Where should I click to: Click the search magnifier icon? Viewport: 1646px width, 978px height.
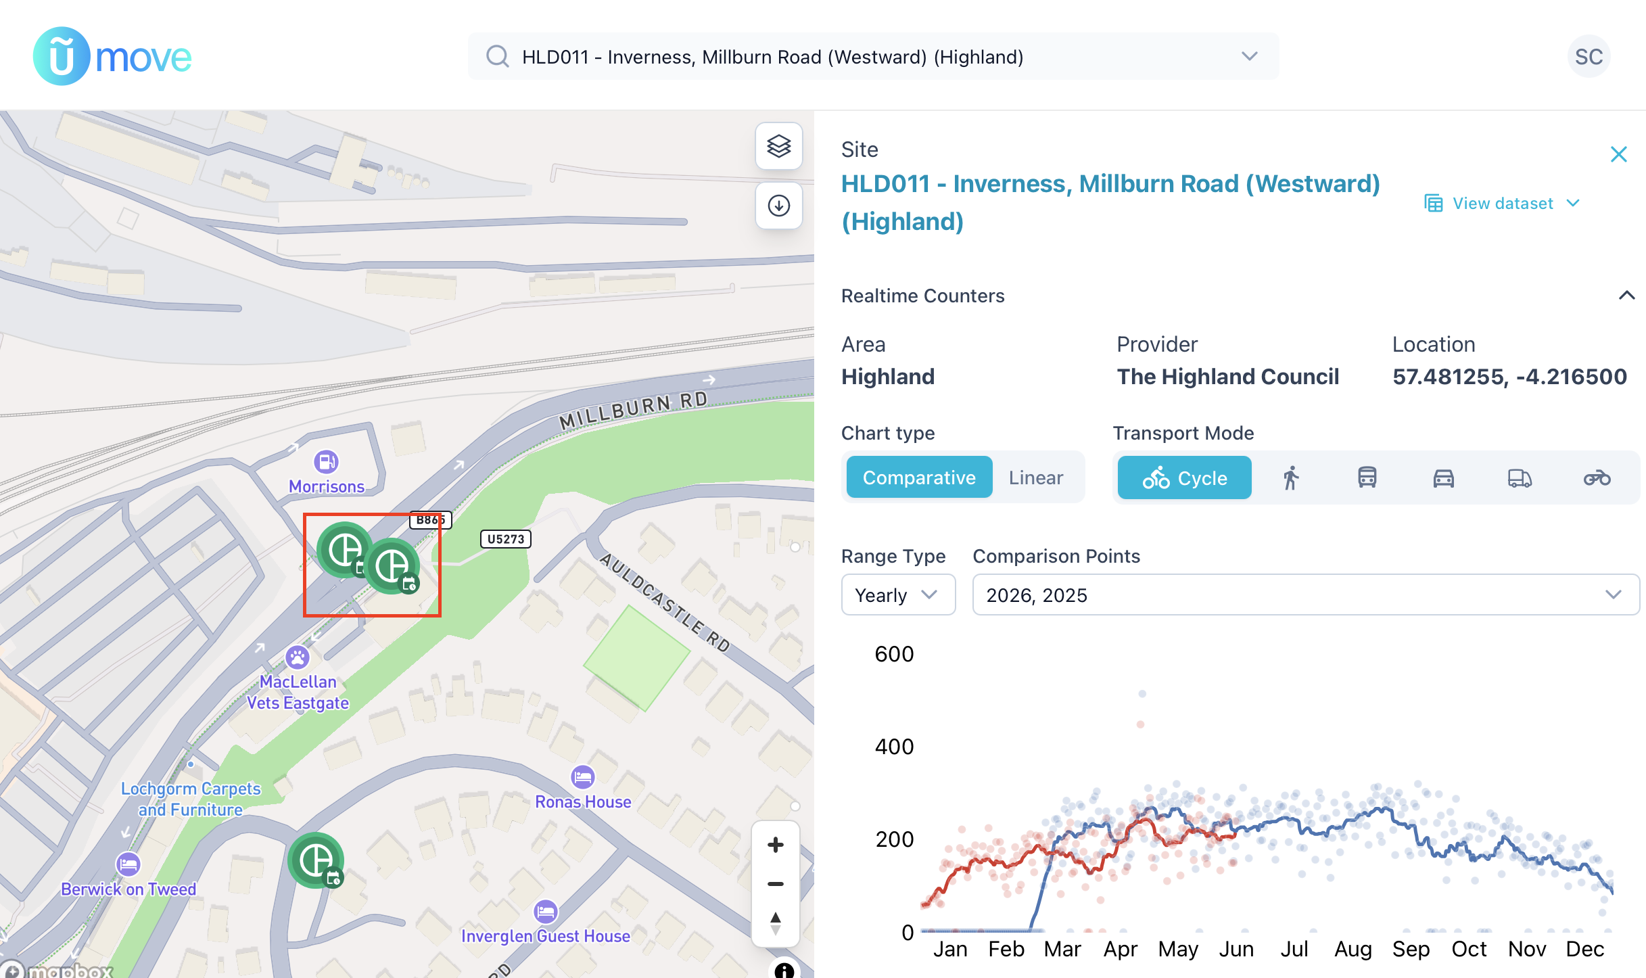click(498, 57)
